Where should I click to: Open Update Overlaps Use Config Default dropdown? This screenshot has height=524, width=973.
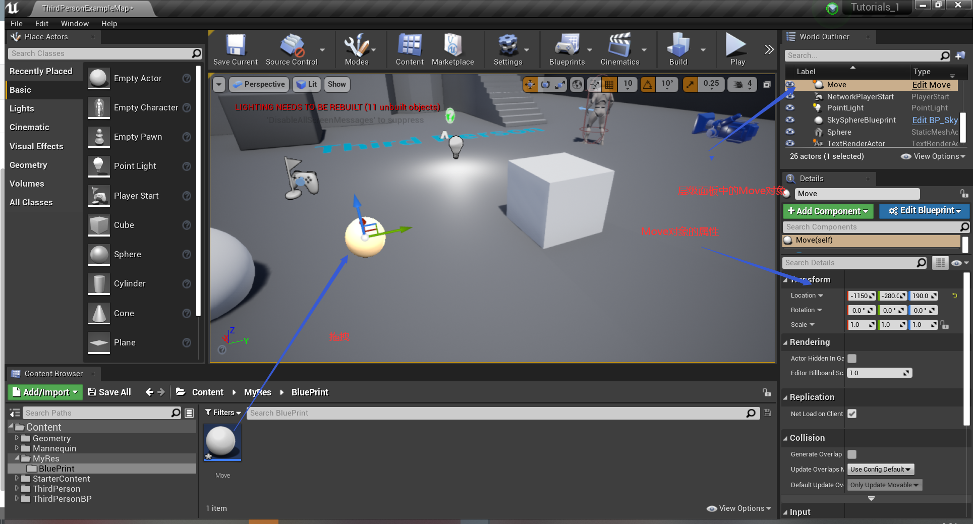(x=881, y=470)
